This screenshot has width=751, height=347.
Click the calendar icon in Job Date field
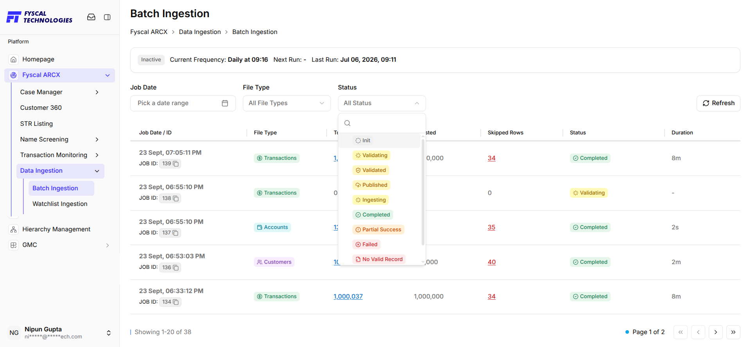coord(225,103)
